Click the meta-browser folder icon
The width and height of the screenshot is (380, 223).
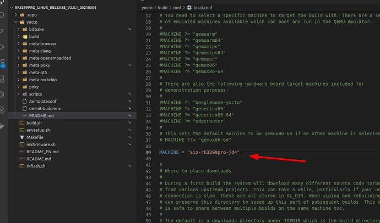[x=25, y=44]
